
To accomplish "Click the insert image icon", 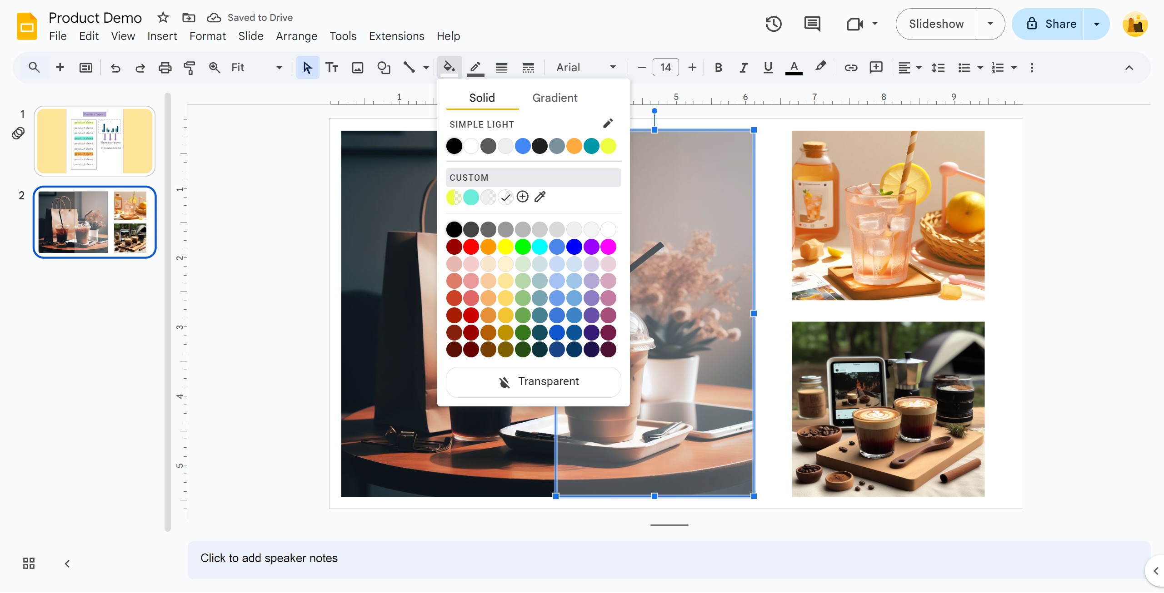I will (358, 68).
